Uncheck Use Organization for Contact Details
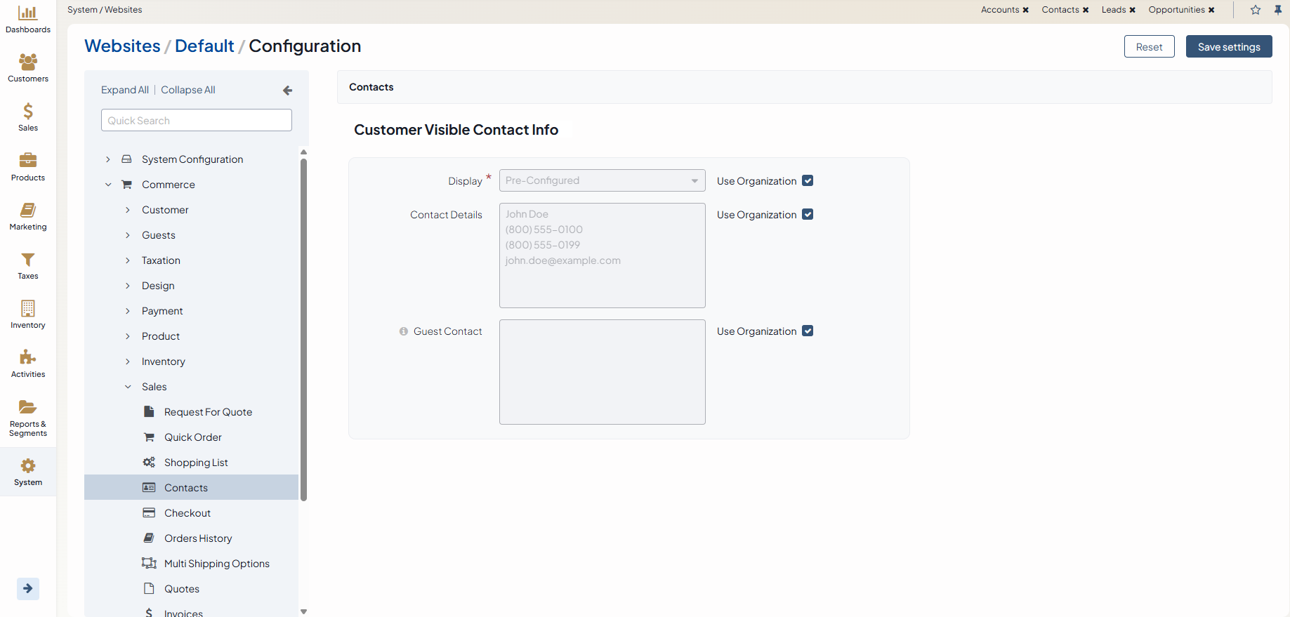This screenshot has height=617, width=1290. (808, 215)
